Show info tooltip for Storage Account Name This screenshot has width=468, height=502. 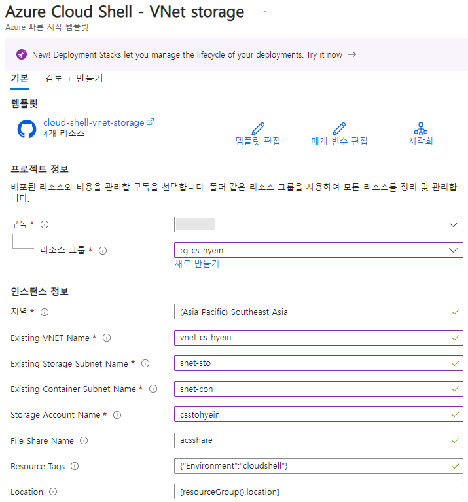[x=117, y=415]
